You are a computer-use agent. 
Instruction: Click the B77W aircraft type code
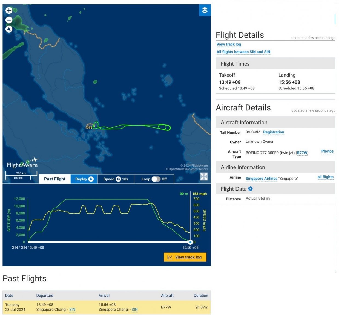click(302, 153)
